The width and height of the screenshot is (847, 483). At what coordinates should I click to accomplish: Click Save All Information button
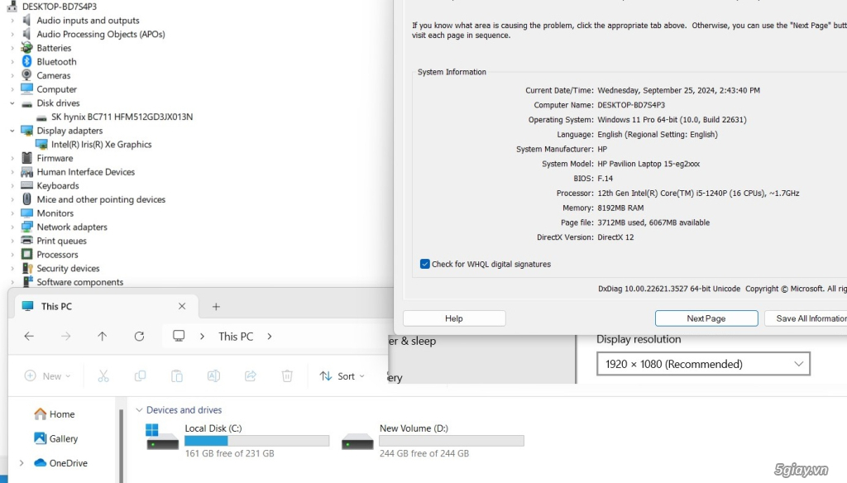(806, 318)
